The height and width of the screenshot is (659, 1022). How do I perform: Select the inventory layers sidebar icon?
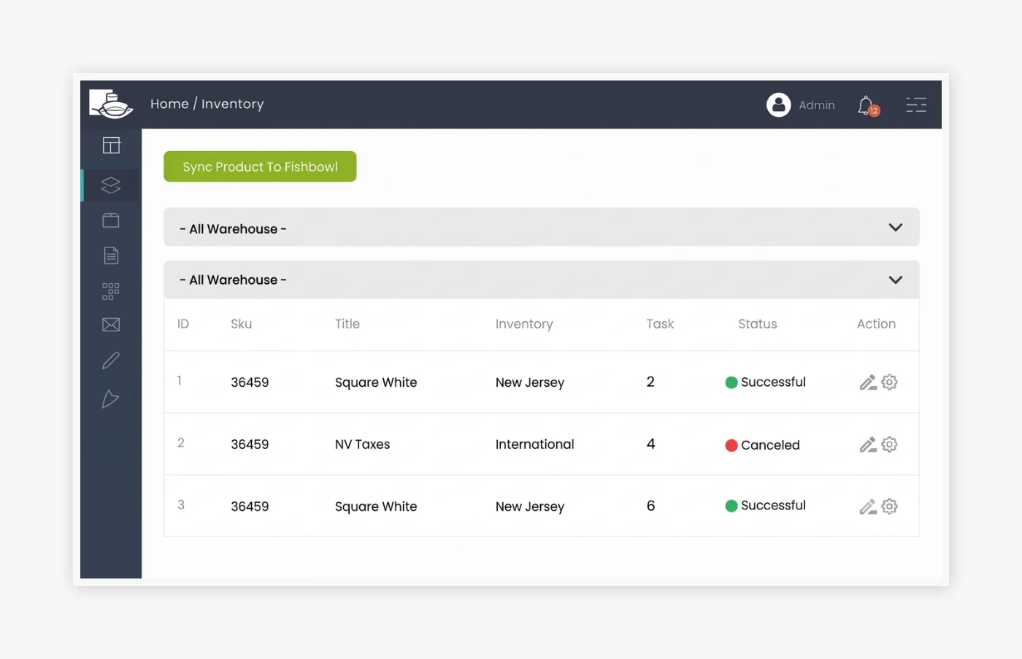[111, 185]
